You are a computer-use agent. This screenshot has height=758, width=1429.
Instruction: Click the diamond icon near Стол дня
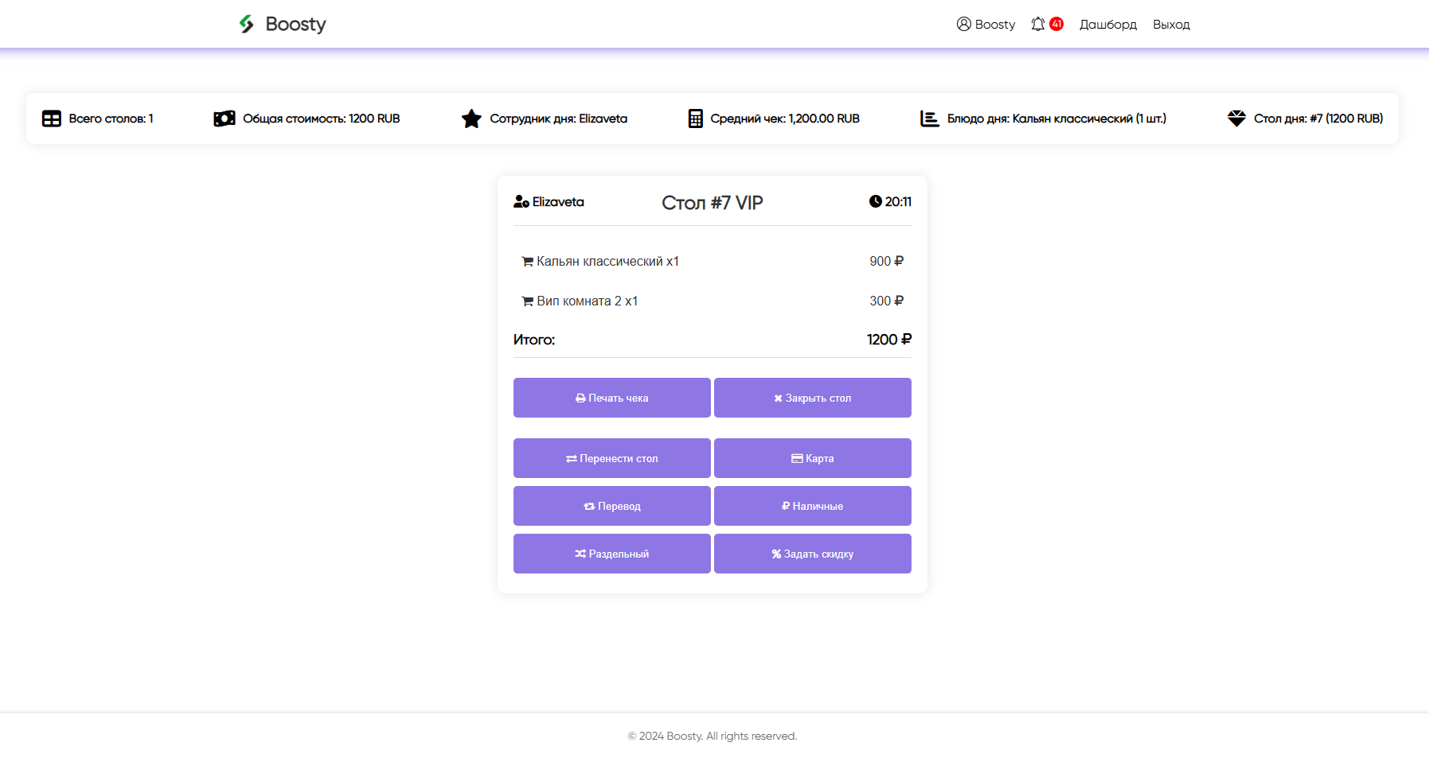tap(1236, 119)
